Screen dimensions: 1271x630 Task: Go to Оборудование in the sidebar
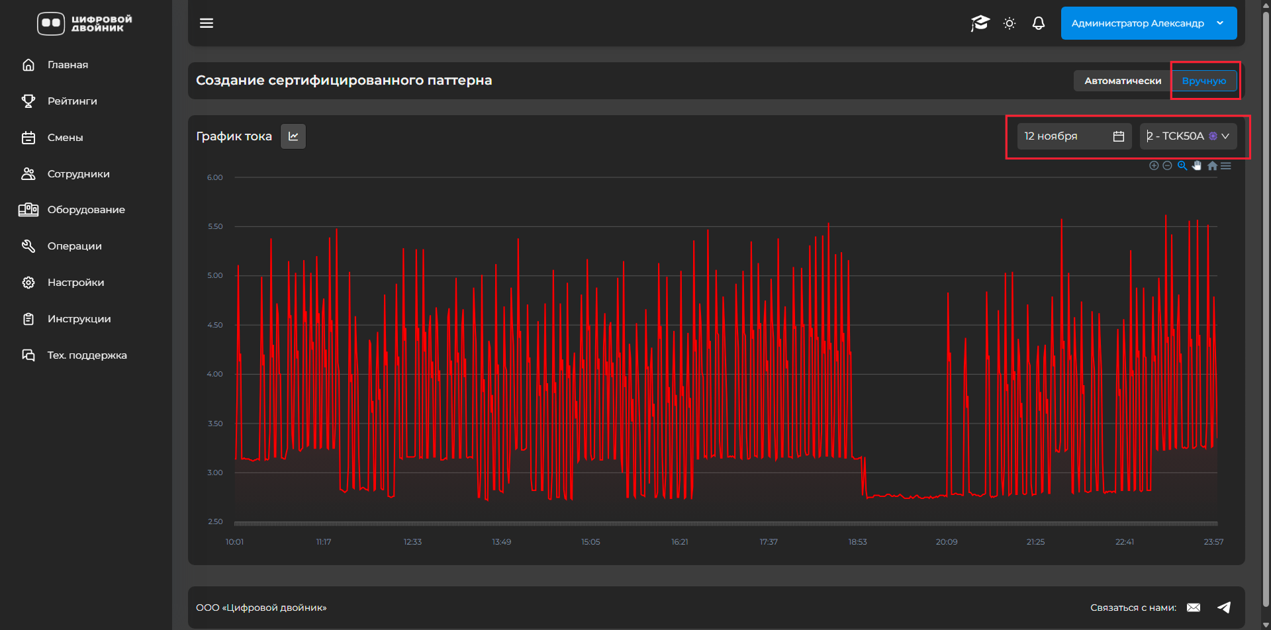(86, 210)
